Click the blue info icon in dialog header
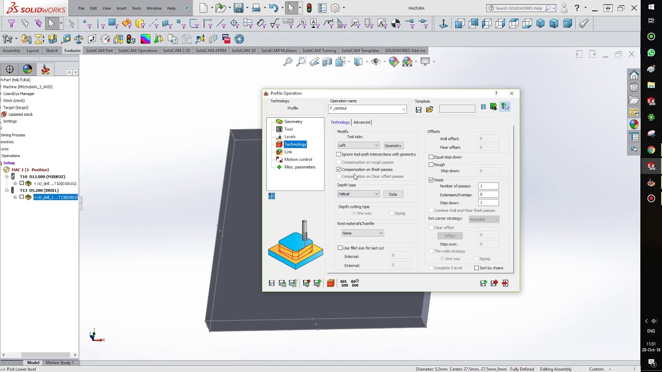Viewport: 662px width, 372px height. (483, 107)
